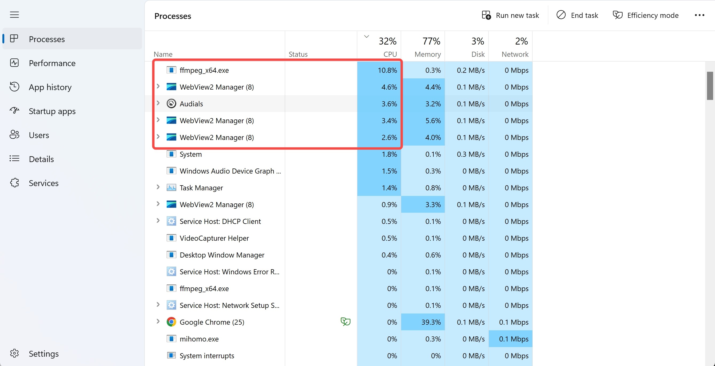The height and width of the screenshot is (366, 715).
Task: Click System's 0.3 MB/s disk cell
Action: (467, 154)
